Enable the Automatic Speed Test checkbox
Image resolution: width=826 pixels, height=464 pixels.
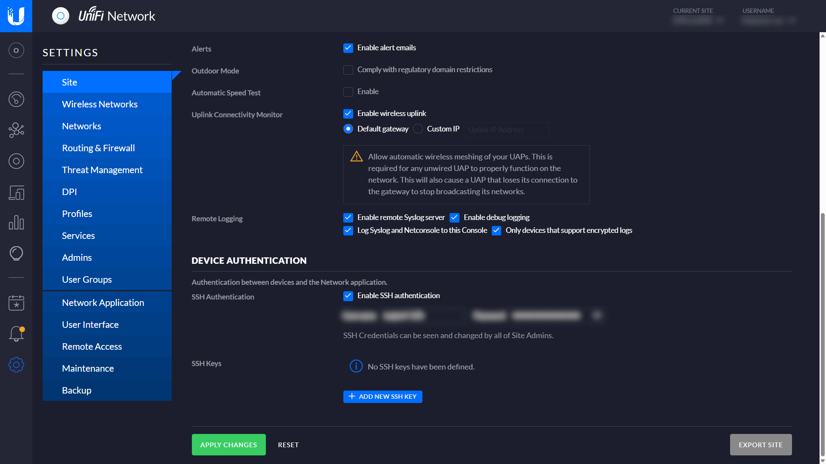coord(348,92)
